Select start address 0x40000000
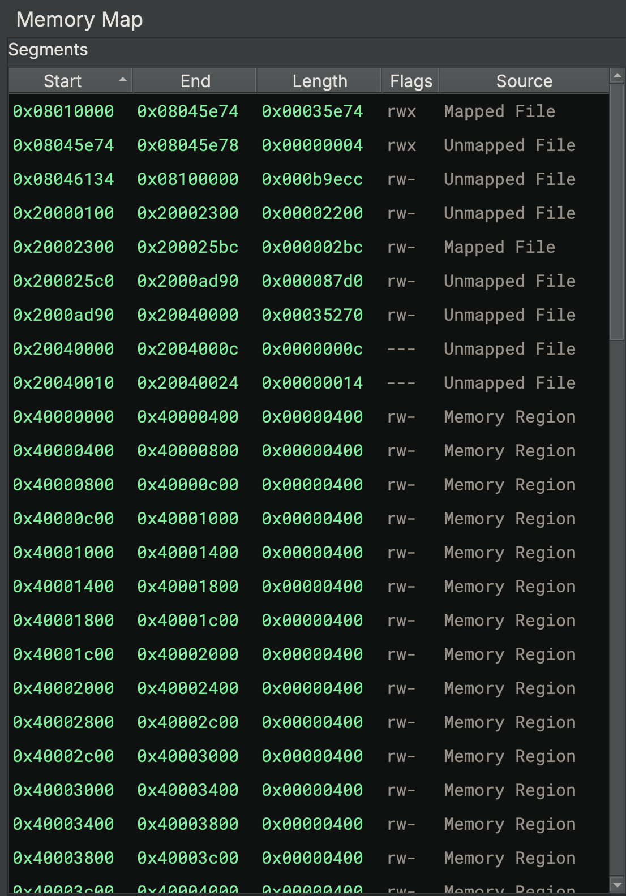The width and height of the screenshot is (626, 896). pos(63,417)
